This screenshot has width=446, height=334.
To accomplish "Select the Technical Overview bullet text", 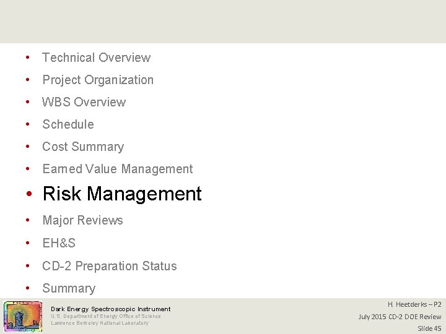I will (97, 58).
